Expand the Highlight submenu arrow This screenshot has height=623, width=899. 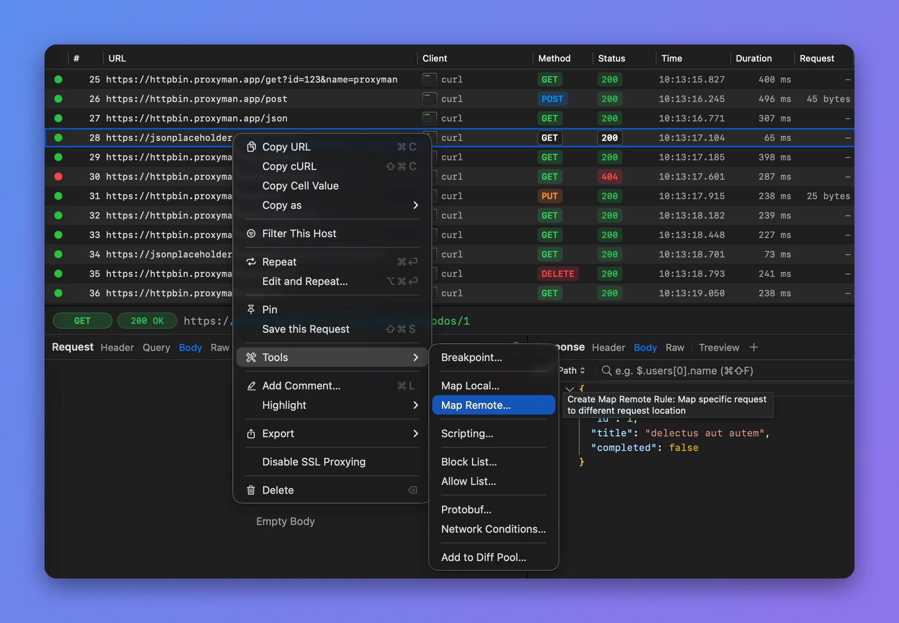click(416, 405)
